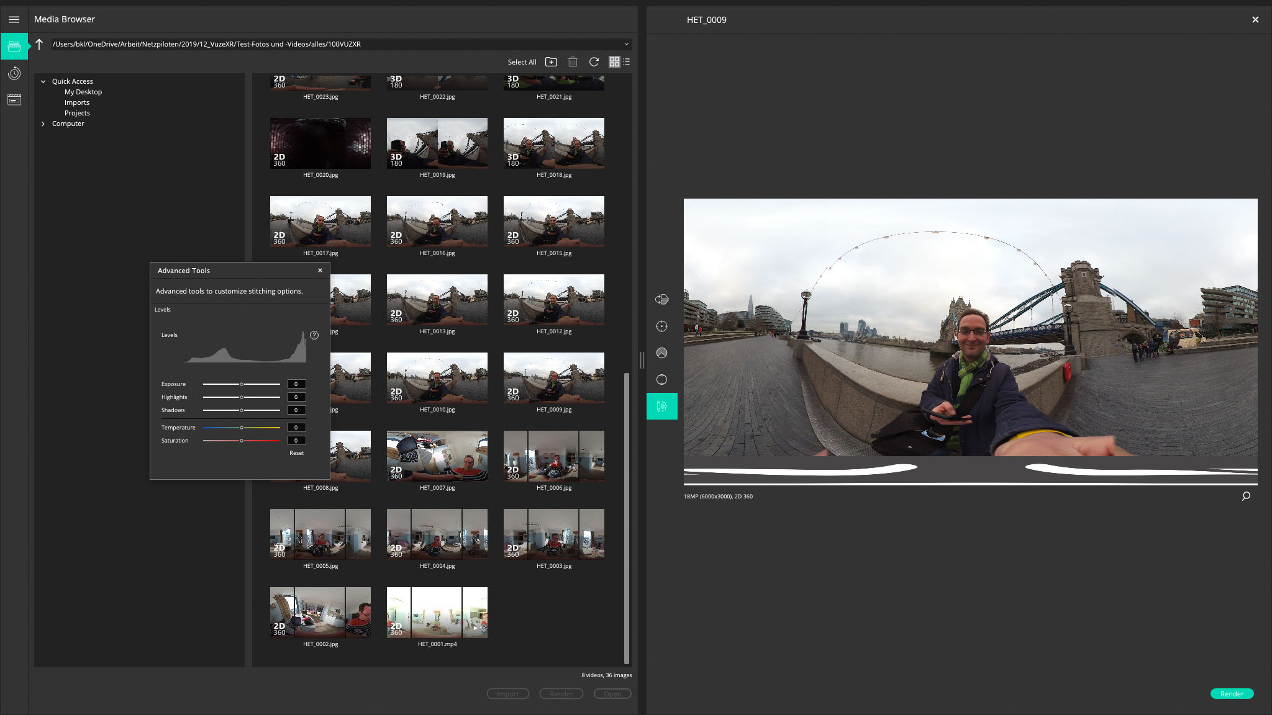
Task: Go up one folder with arrow
Action: (39, 44)
